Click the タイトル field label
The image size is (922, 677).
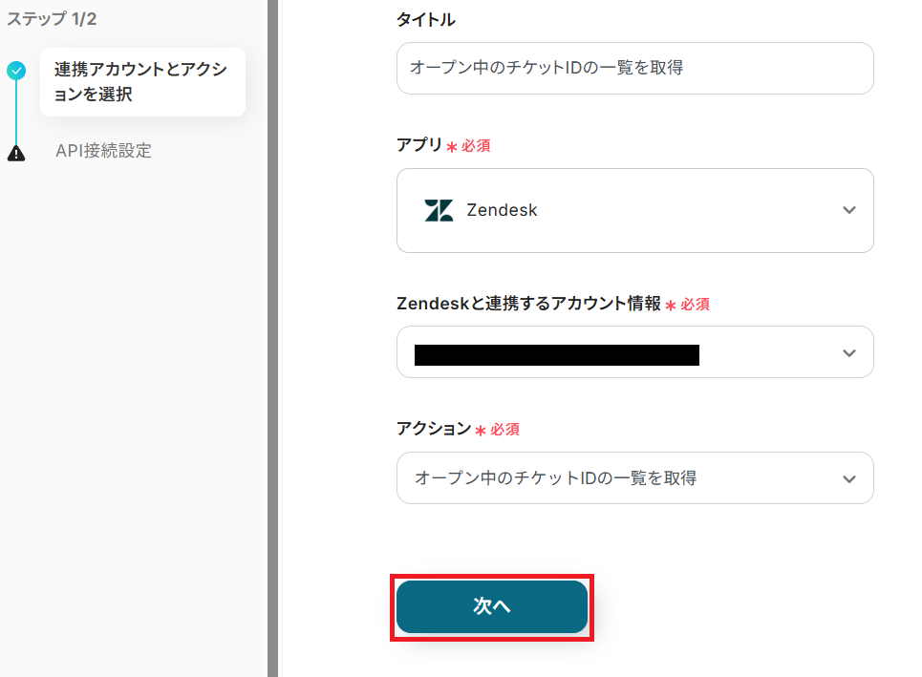(426, 20)
